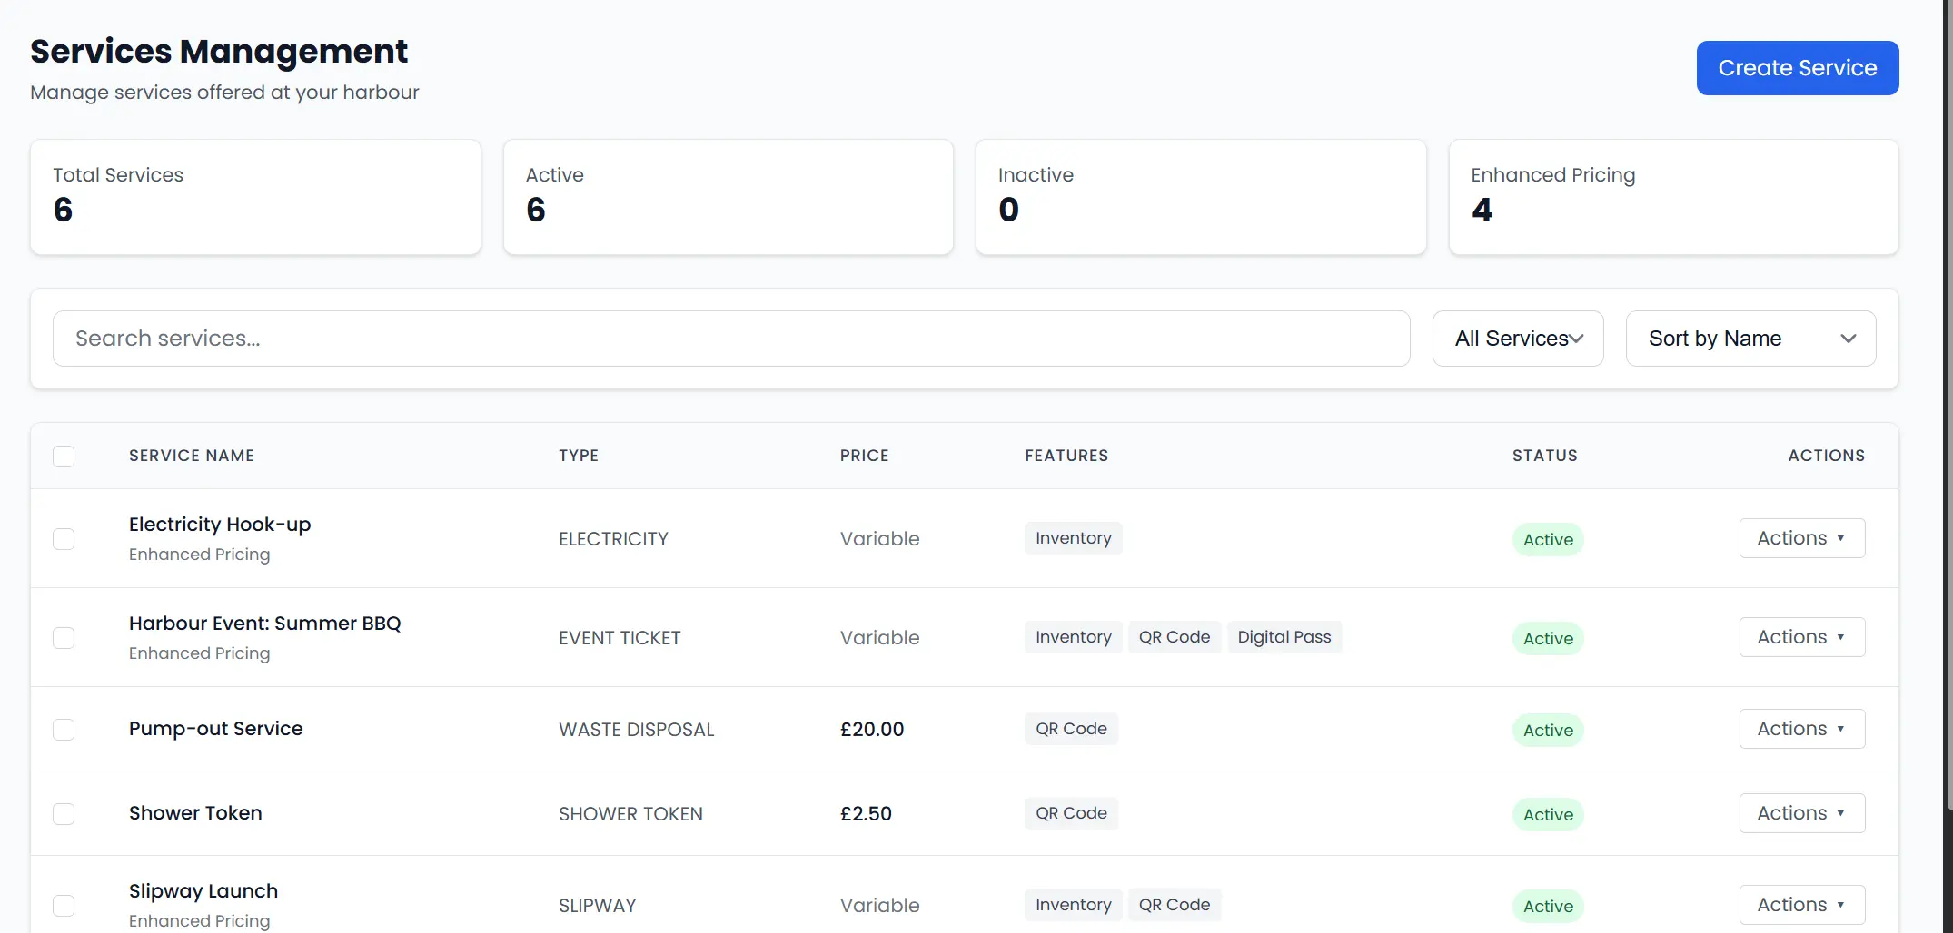This screenshot has height=933, width=1953.
Task: Toggle the select-all checkbox in table header
Action: click(64, 456)
